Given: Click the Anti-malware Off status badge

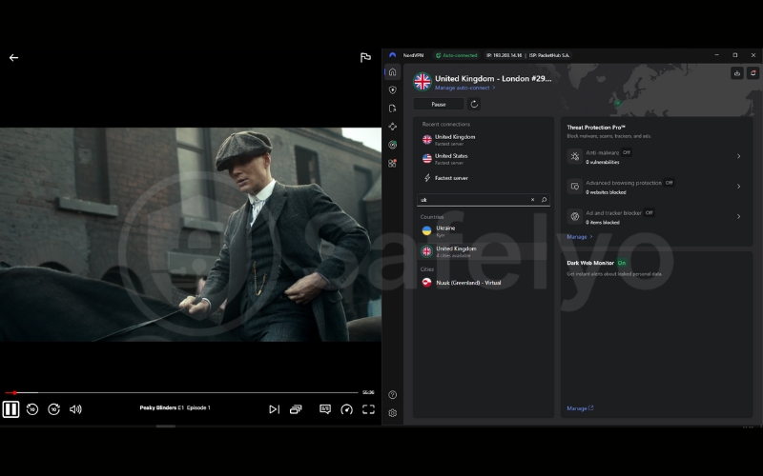Looking at the screenshot, I should [x=627, y=152].
